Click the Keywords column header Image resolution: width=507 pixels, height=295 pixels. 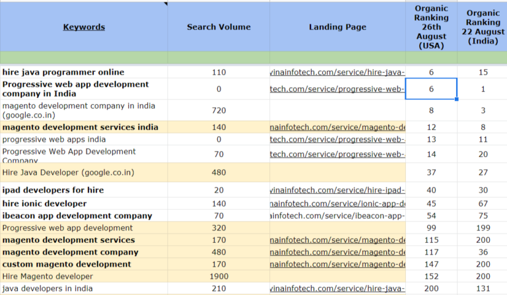click(x=84, y=27)
